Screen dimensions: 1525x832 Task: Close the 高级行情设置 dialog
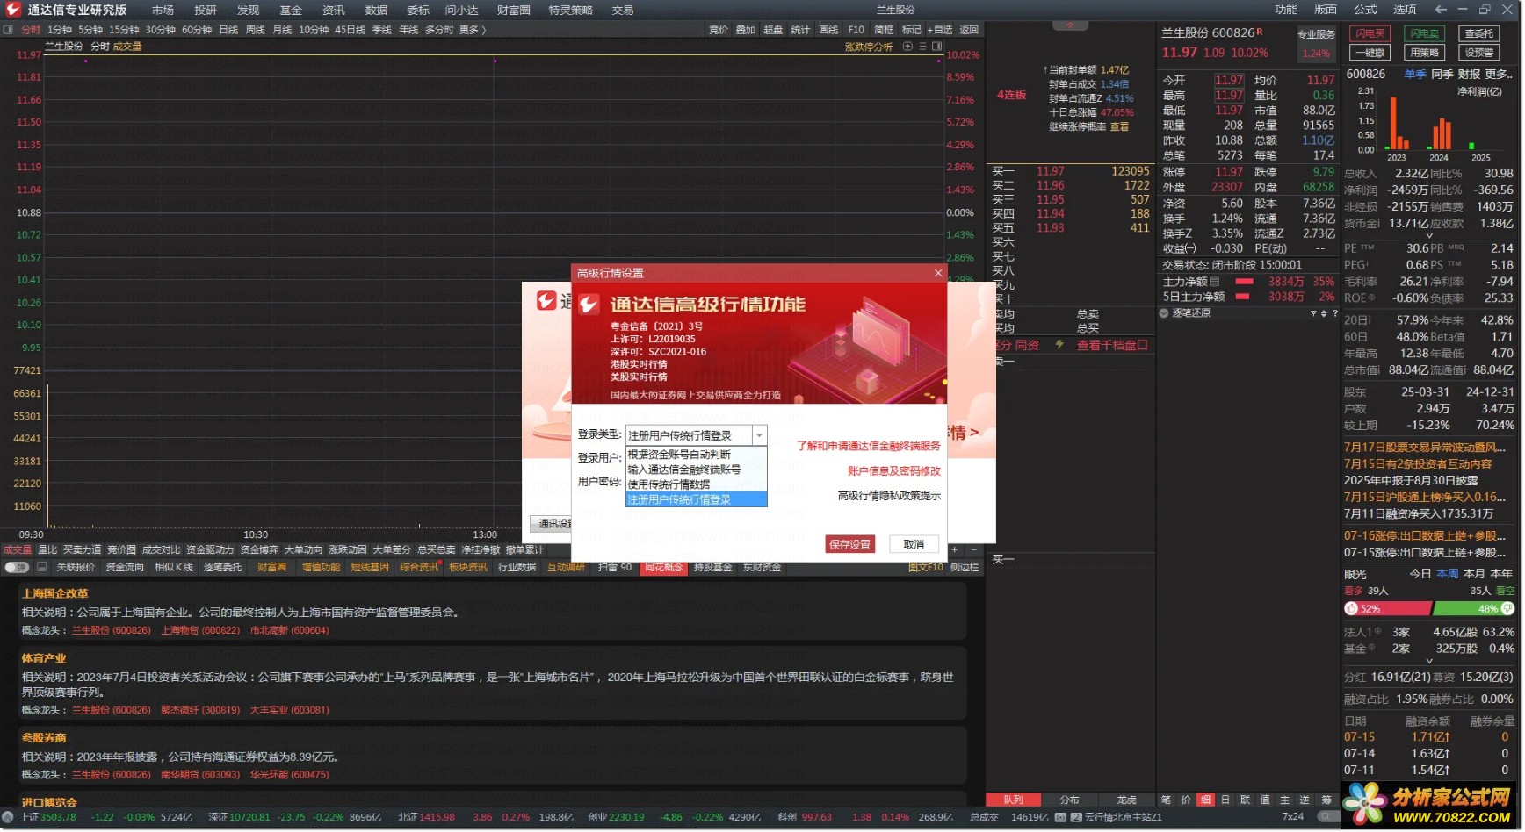point(938,273)
